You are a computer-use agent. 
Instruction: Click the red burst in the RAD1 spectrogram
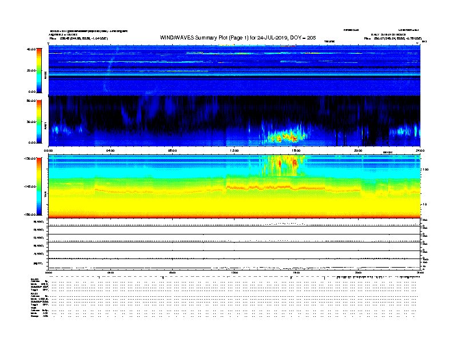(287, 137)
